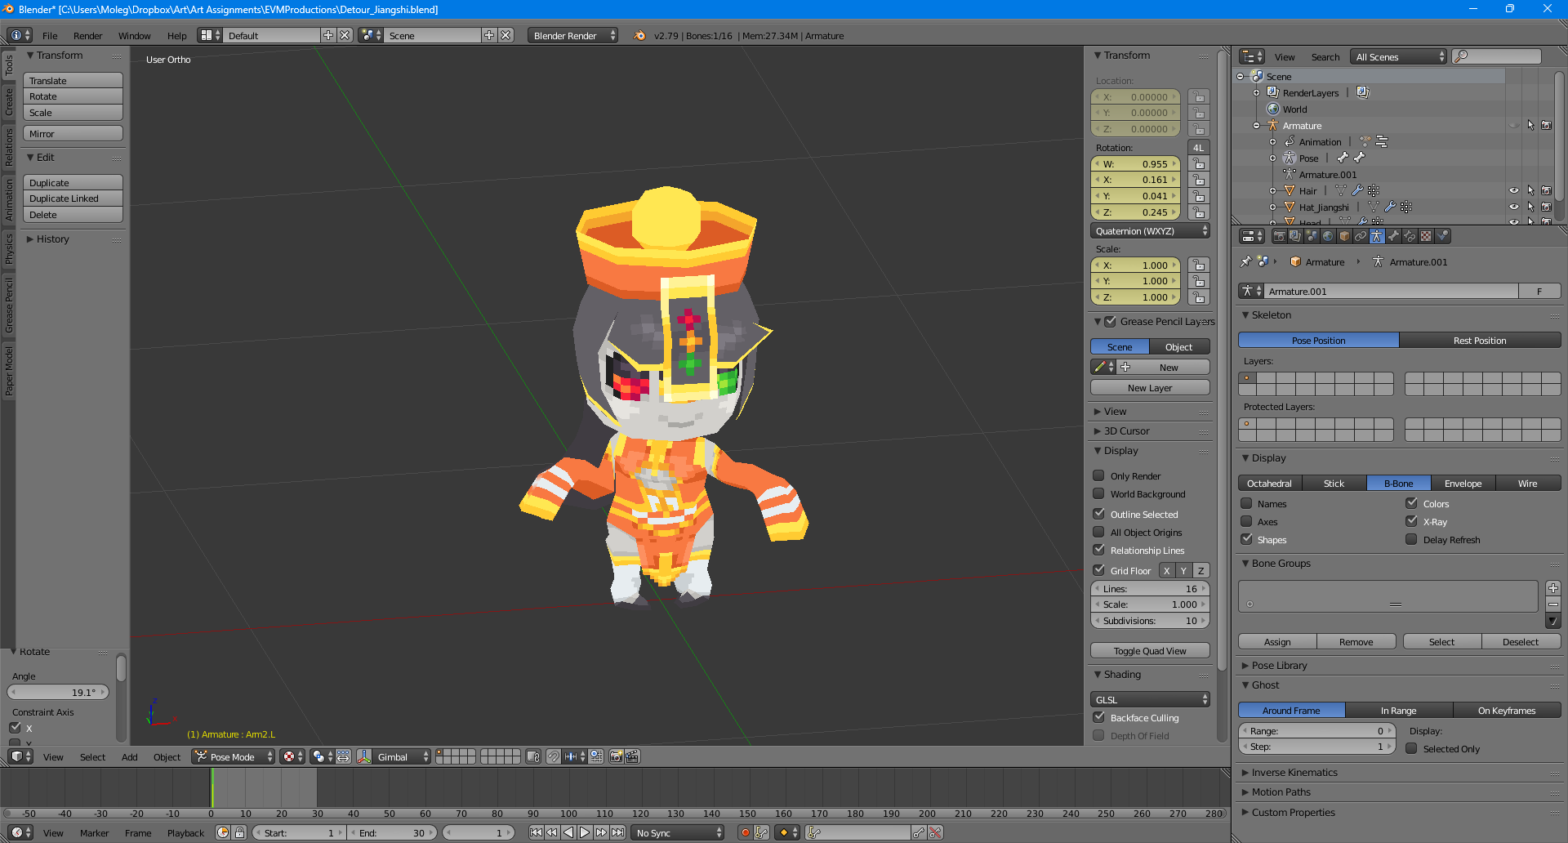The height and width of the screenshot is (843, 1568).
Task: Open the Bone properties tab
Action: click(x=1393, y=236)
